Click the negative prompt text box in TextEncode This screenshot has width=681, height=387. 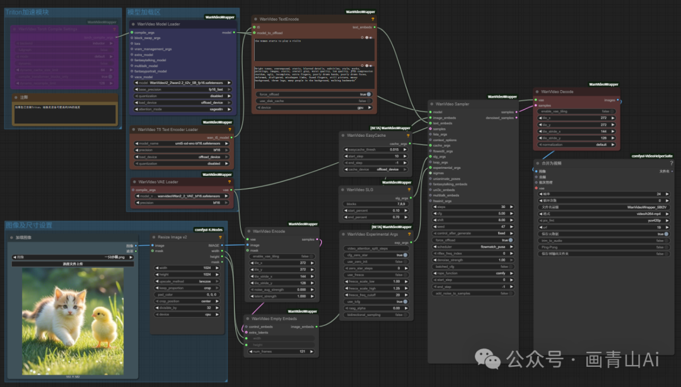pos(314,78)
